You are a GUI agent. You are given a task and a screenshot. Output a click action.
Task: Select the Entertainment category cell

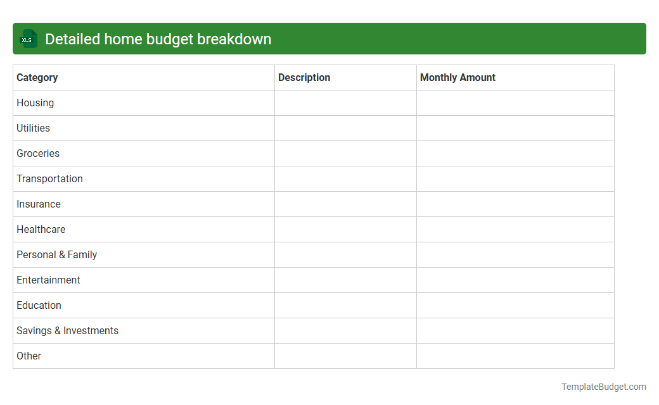[48, 280]
